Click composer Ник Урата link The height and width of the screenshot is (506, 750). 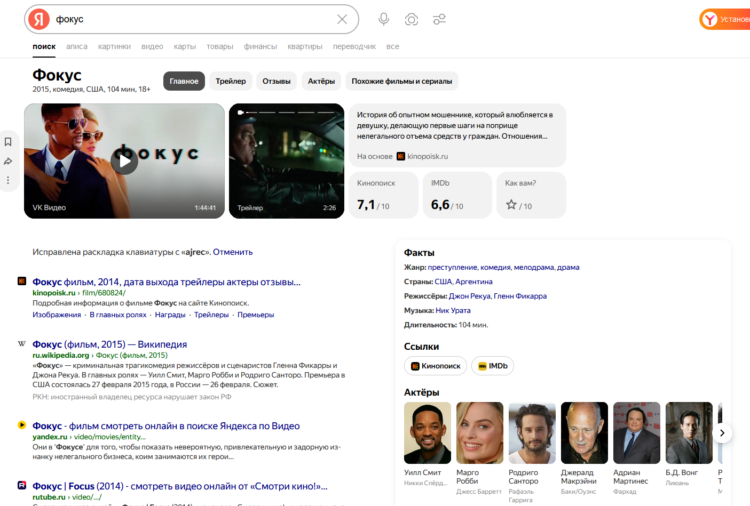coord(453,310)
